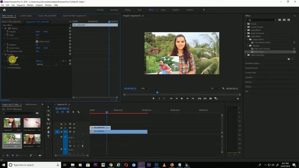Screen dimensions: 299x168
Task: Select the Hand tool
Action: point(49,132)
